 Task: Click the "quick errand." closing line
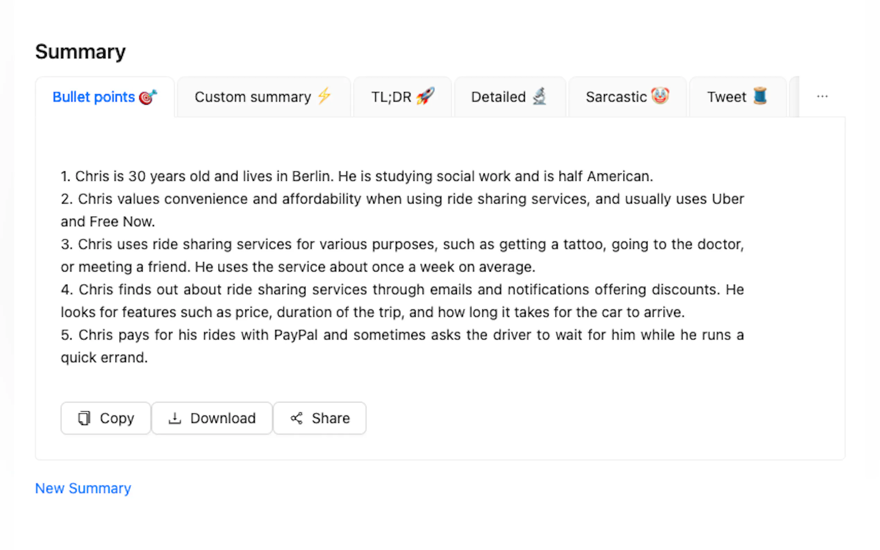pos(104,357)
